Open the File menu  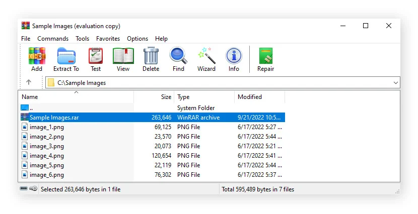pyautogui.click(x=26, y=39)
